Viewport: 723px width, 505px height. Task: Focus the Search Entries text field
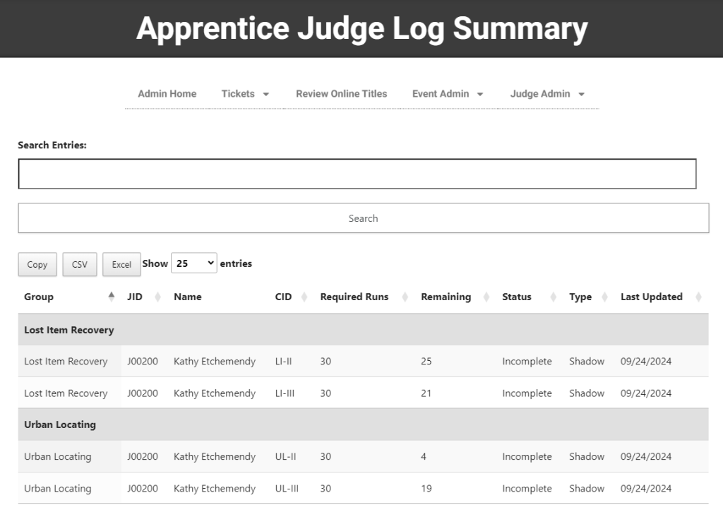[x=357, y=174]
